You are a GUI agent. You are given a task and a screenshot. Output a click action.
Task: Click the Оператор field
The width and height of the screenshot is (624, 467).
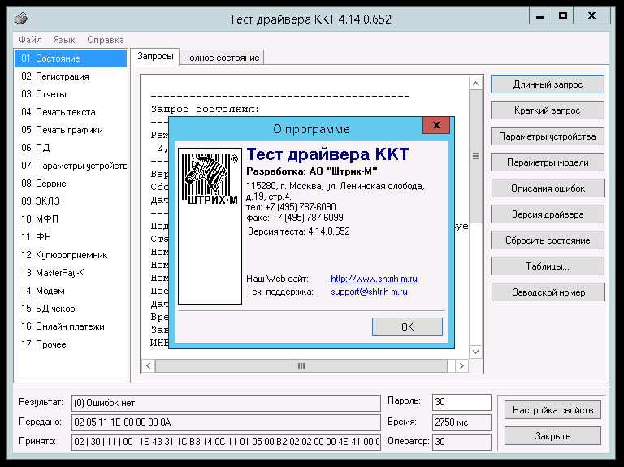(461, 442)
